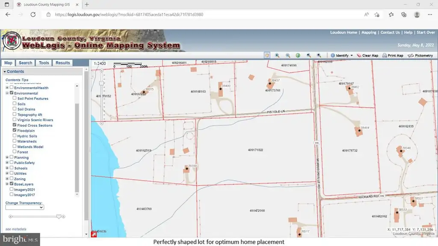The image size is (438, 246).
Task: Reload the page
Action: click(33, 15)
